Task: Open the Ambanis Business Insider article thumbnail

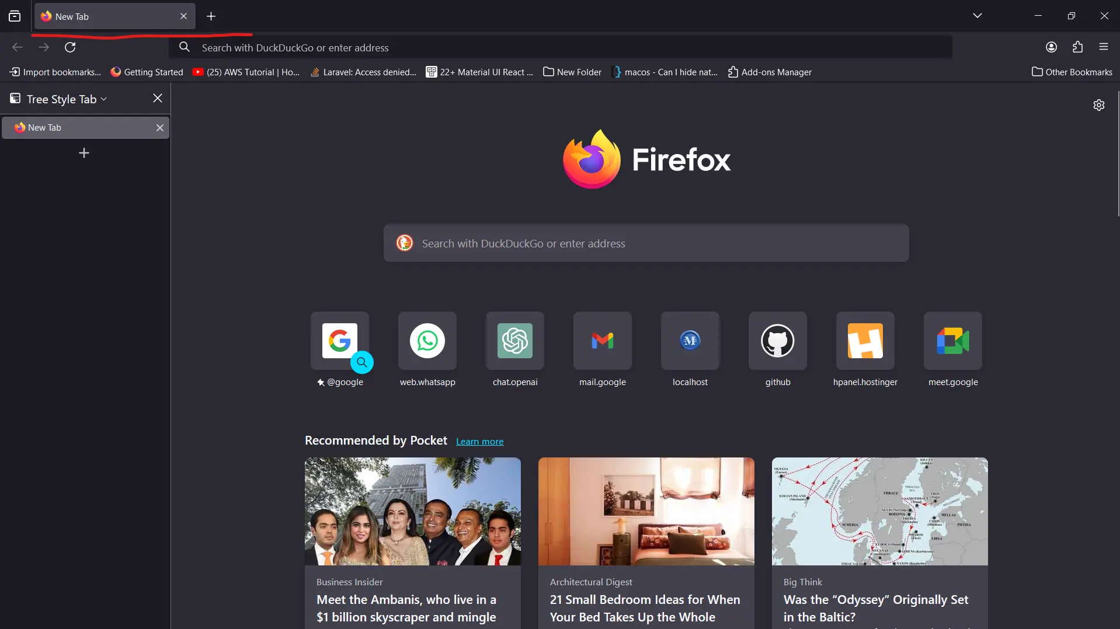Action: click(413, 511)
